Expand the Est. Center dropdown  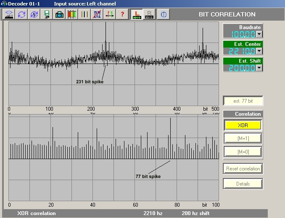click(259, 51)
